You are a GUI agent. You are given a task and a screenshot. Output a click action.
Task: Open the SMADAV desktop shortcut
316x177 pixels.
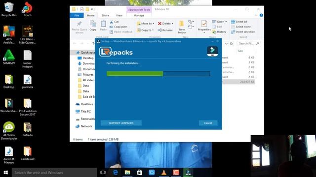tap(9, 57)
